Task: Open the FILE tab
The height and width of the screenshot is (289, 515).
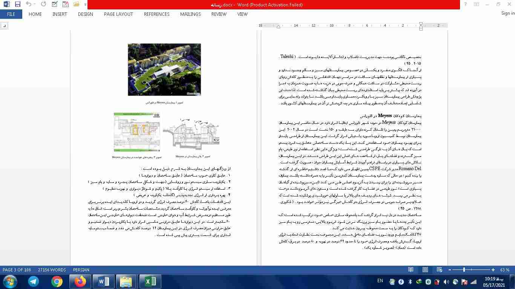Action: (11, 14)
